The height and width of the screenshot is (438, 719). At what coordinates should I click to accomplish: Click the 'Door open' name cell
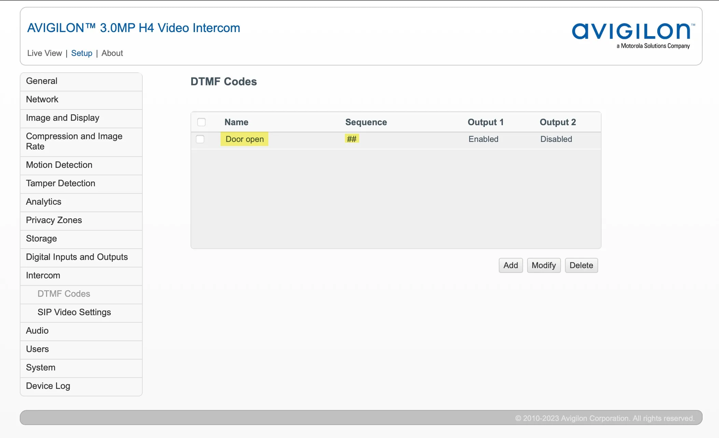coord(244,139)
